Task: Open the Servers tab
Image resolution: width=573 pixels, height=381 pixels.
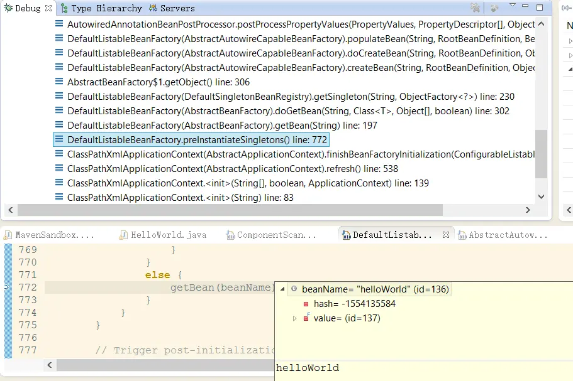Action: pos(172,8)
